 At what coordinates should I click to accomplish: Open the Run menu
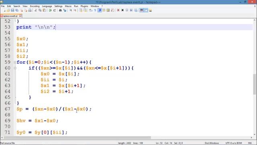pos(76,6)
